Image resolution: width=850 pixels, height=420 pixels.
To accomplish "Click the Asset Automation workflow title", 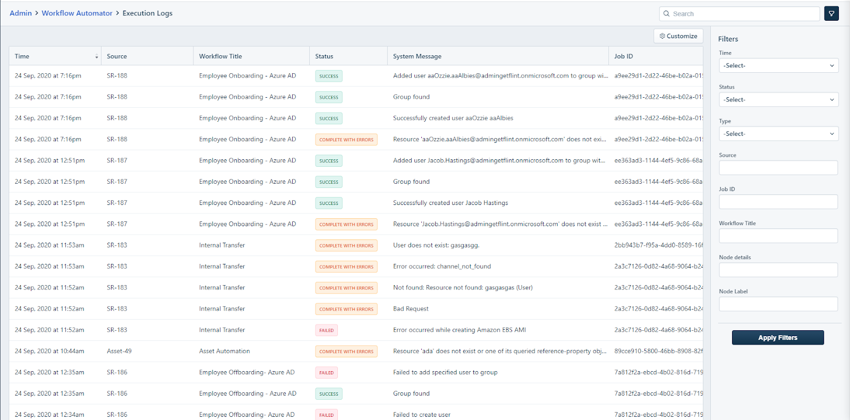I will click(x=224, y=351).
